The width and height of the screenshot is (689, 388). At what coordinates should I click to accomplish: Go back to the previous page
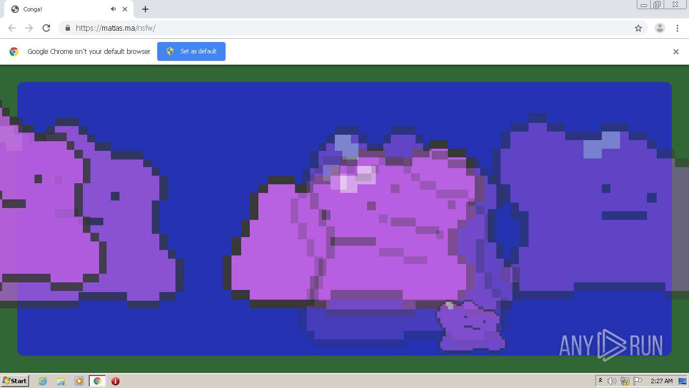pos(12,28)
